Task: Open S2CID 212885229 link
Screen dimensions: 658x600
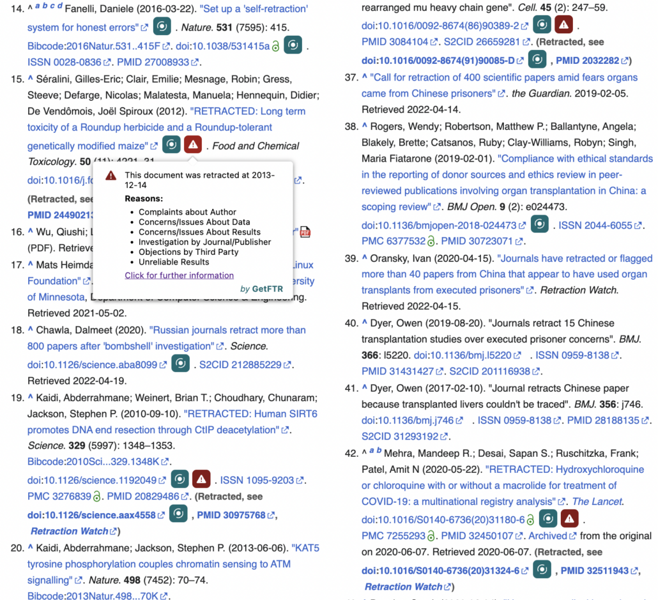Action: coord(245,365)
